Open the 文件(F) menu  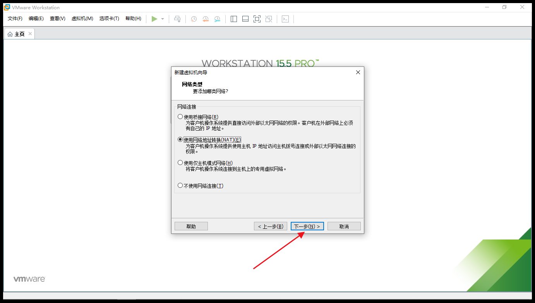point(15,19)
